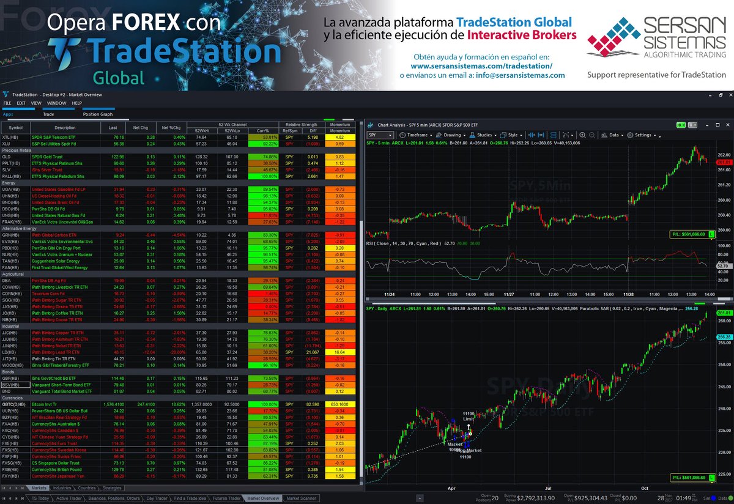734x504 pixels.
Task: Click the Chart Analysis window icon
Action: (369, 125)
